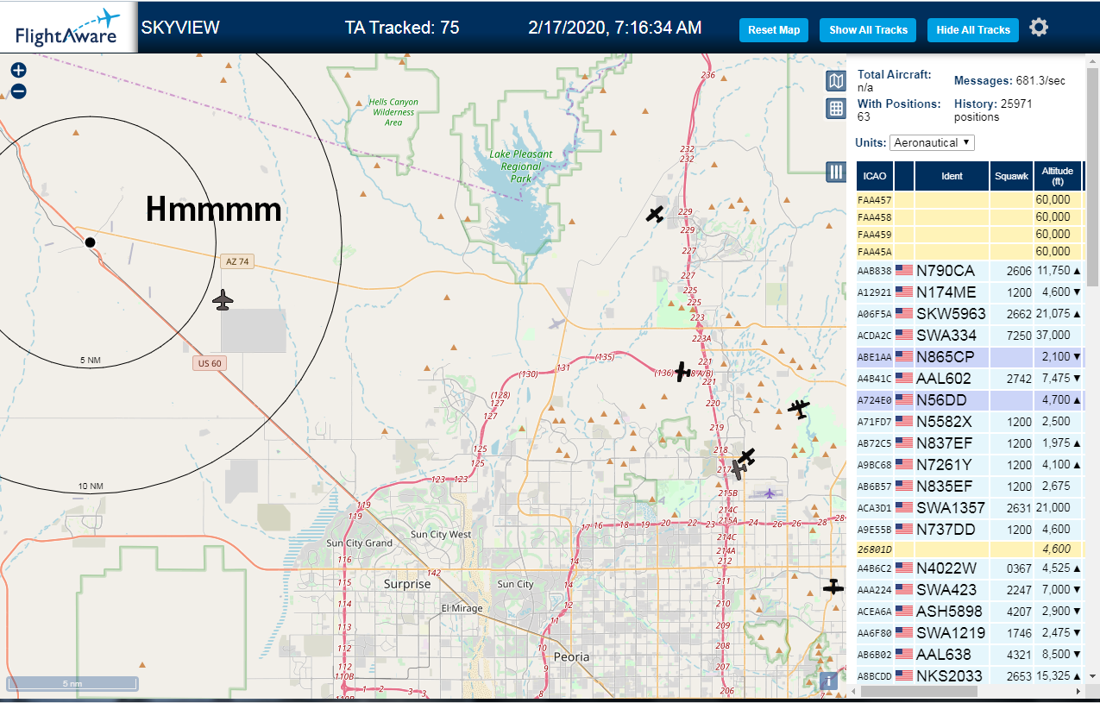Screen dimensions: 1100x703
Task: Click the US flag beside NKS2033
Action: [904, 675]
